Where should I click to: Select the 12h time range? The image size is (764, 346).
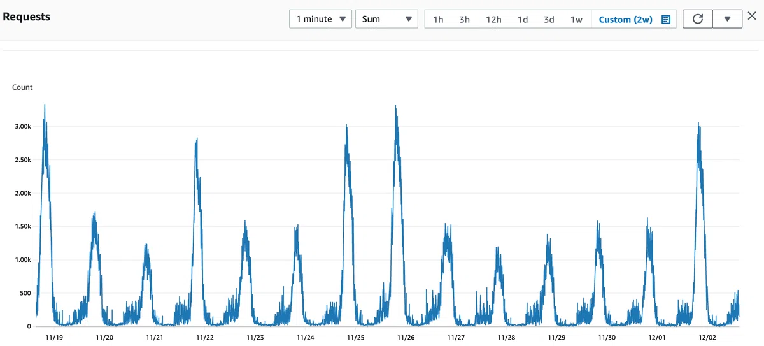point(493,19)
